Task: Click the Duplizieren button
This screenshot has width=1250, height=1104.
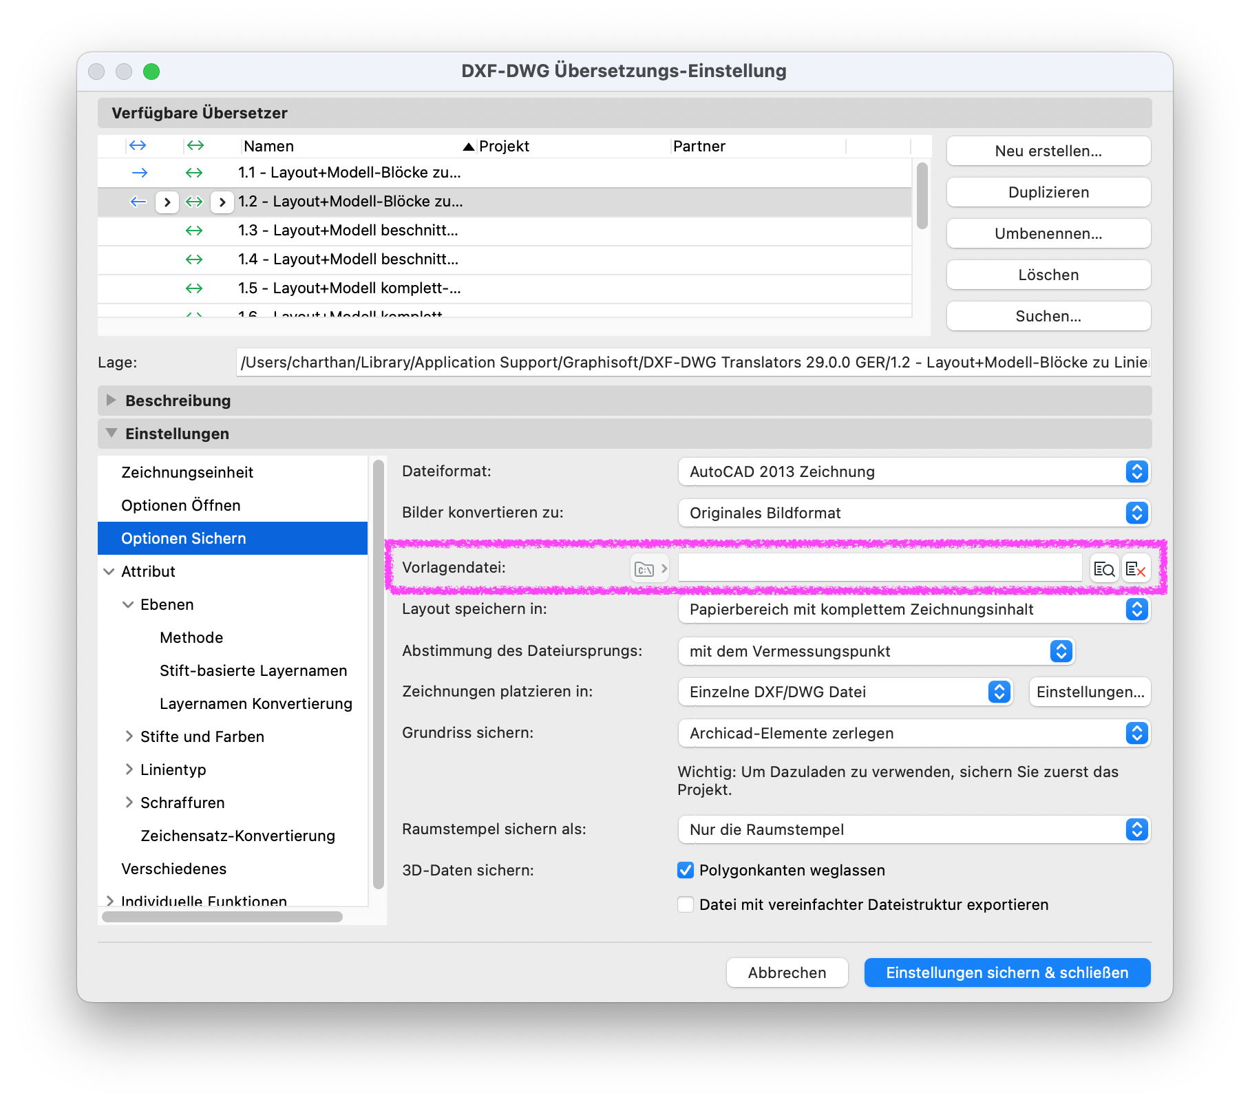Action: pos(1048,192)
